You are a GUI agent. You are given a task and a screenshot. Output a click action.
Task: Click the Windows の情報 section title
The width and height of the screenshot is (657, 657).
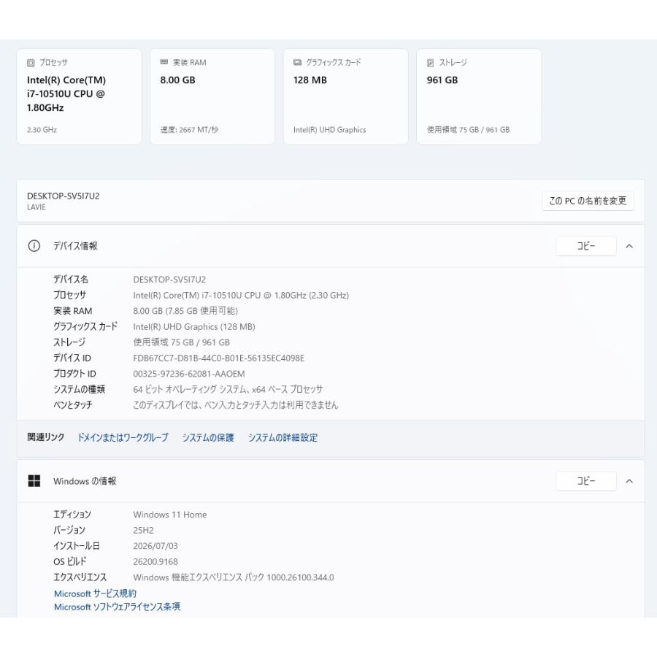pos(85,481)
